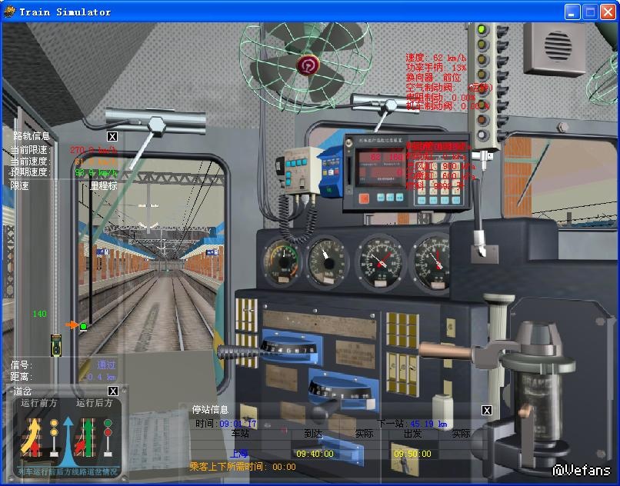This screenshot has height=486, width=620.
Task: Click the left windshield wiper motor
Action: [x=156, y=121]
